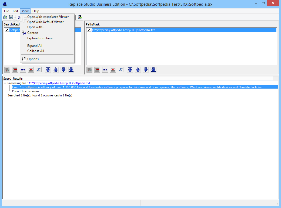
Task: Move Path/Mask entry up one
Action: pyautogui.click(x=138, y=70)
